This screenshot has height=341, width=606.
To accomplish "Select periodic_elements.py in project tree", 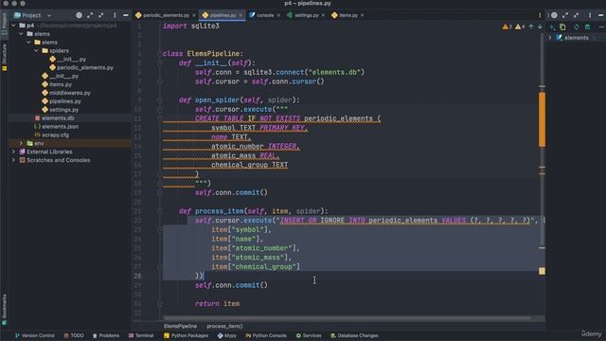I will tap(81, 67).
